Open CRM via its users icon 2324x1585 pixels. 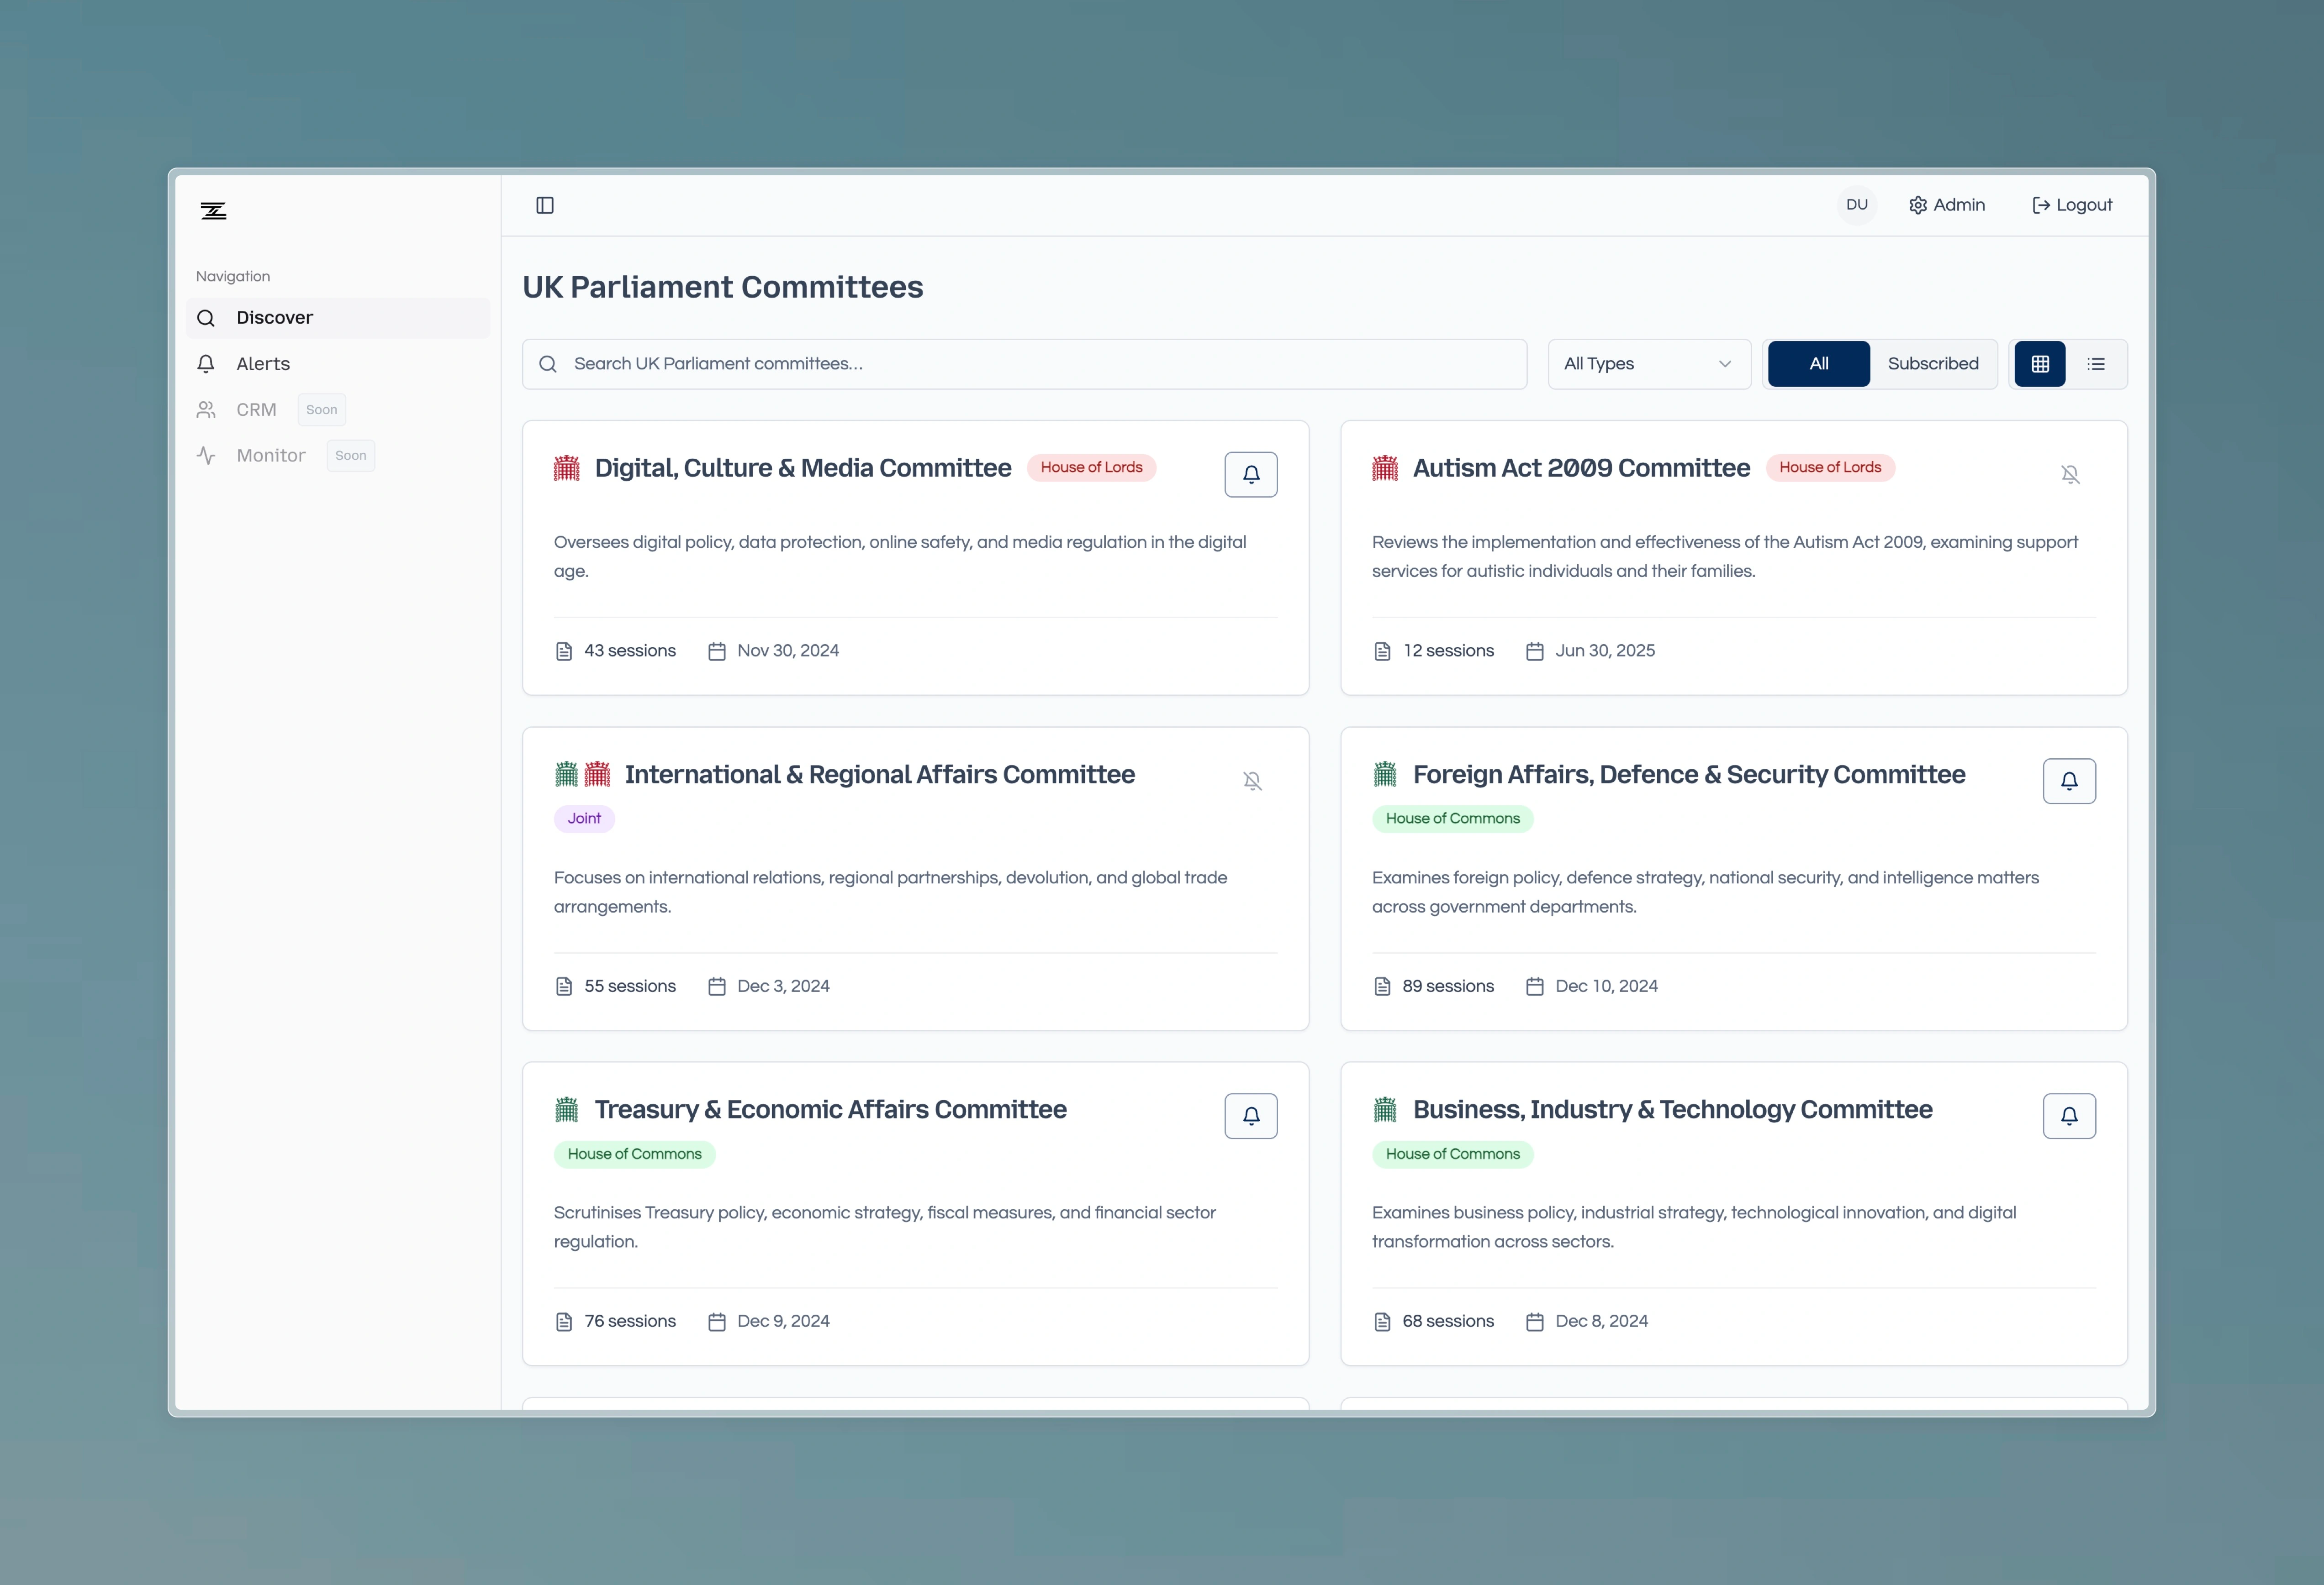[207, 410]
